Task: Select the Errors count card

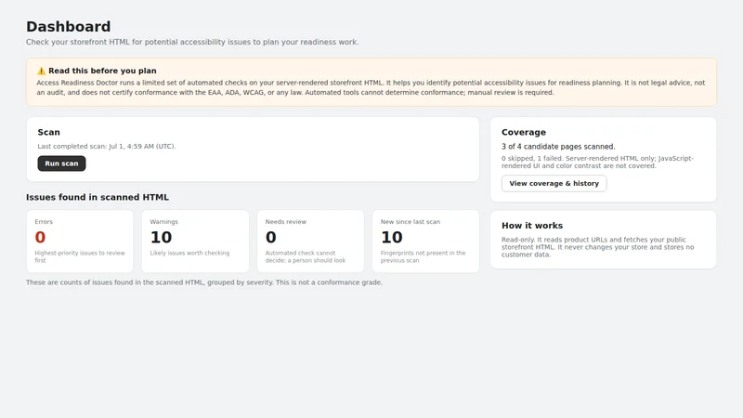Action: (x=80, y=242)
